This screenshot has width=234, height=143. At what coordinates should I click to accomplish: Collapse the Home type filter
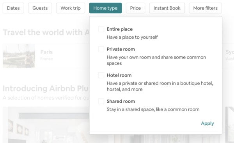(105, 8)
